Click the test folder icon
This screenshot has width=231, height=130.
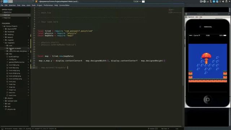tap(6, 104)
